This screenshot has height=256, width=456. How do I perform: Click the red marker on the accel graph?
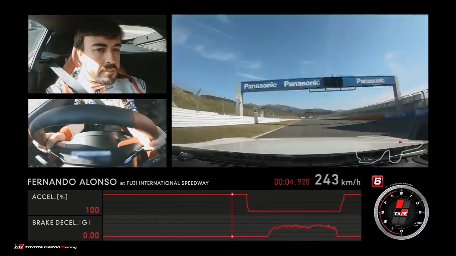pyautogui.click(x=232, y=194)
